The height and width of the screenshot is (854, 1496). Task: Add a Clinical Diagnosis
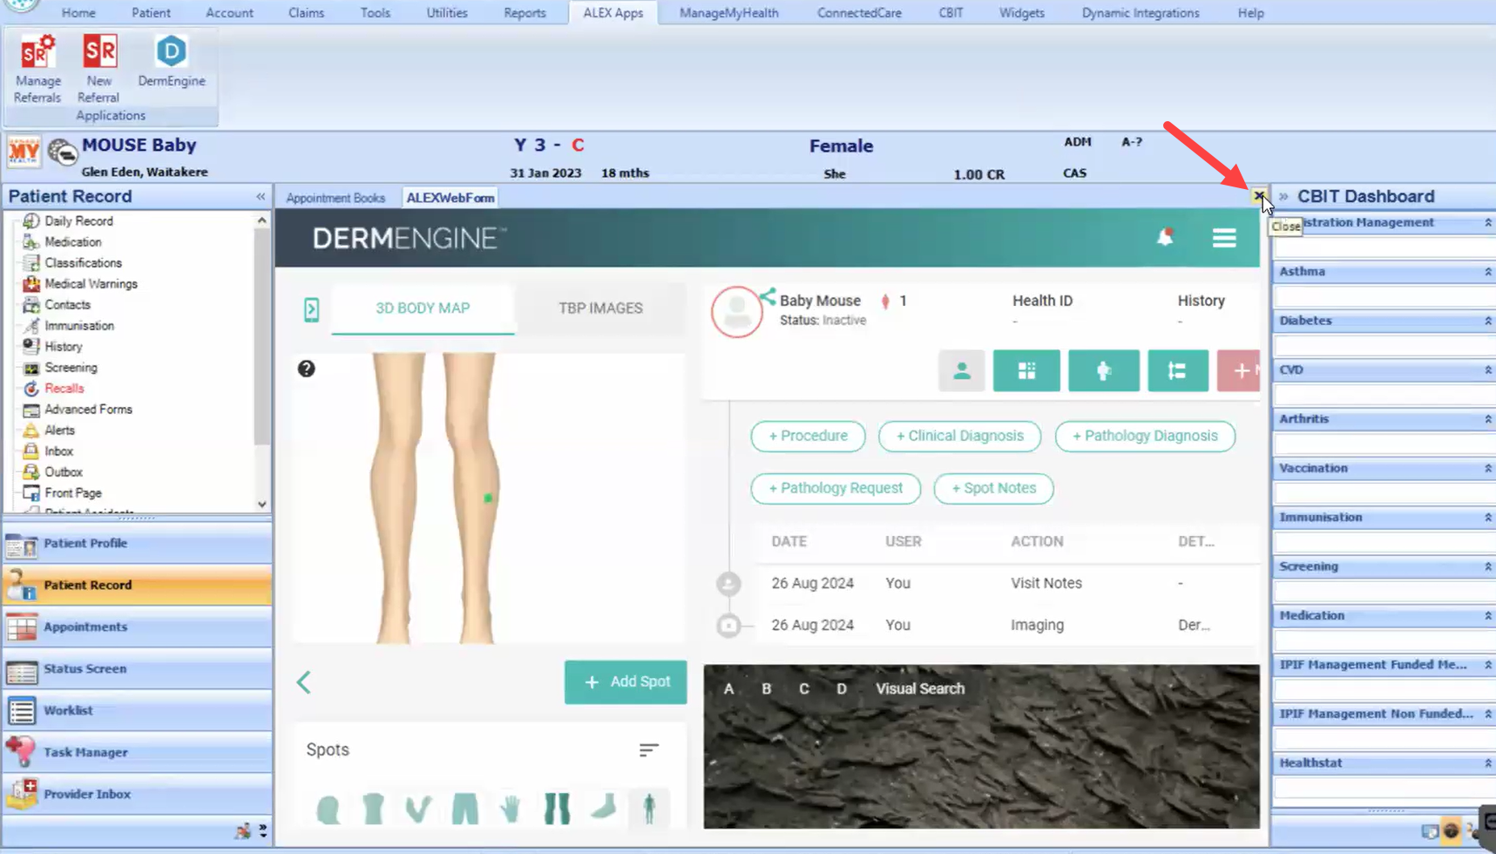click(x=959, y=436)
